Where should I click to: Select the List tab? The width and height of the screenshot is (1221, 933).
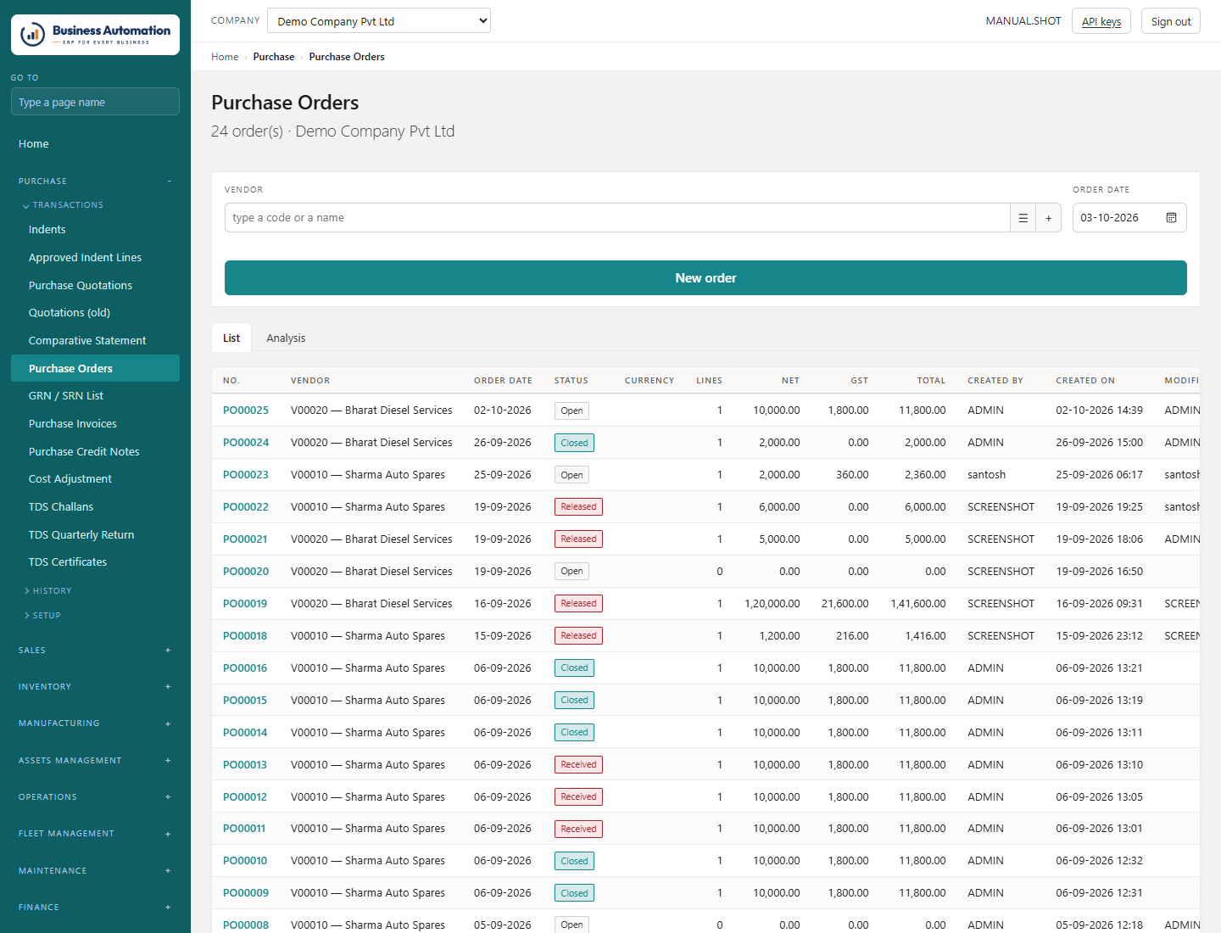tap(231, 338)
